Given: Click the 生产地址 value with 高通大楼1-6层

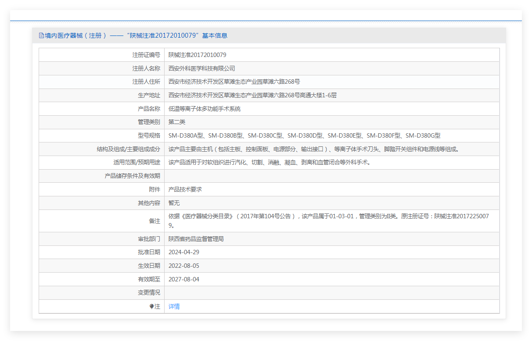Looking at the screenshot, I should [x=252, y=95].
